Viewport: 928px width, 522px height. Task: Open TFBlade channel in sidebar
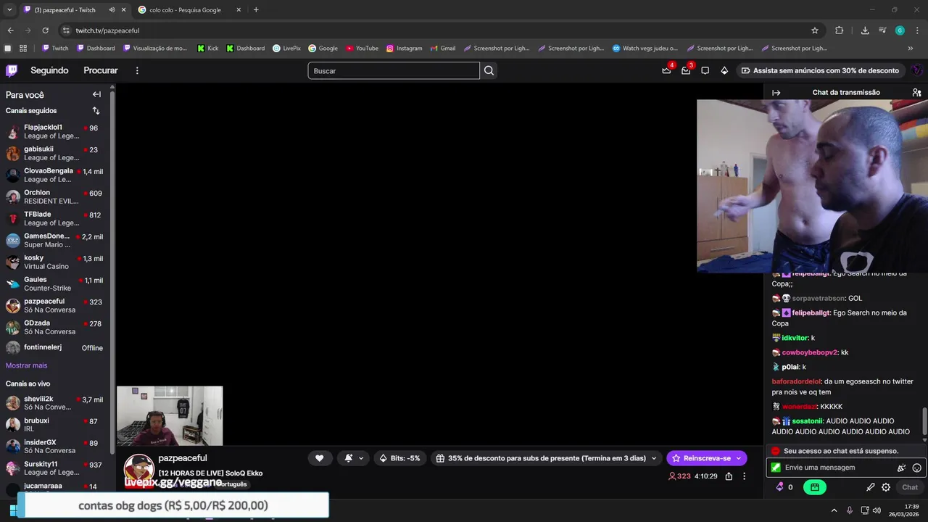(57, 219)
